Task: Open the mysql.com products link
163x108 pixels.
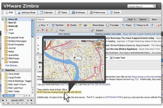Action: [144, 77]
